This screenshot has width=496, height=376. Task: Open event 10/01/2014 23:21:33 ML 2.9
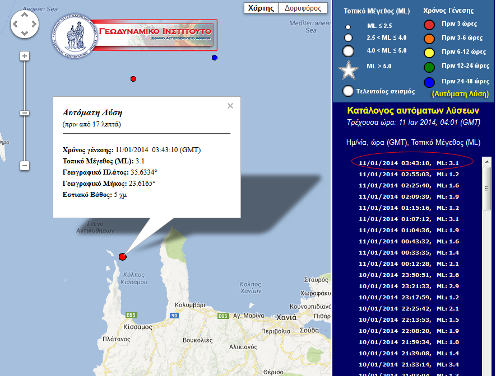click(x=409, y=286)
